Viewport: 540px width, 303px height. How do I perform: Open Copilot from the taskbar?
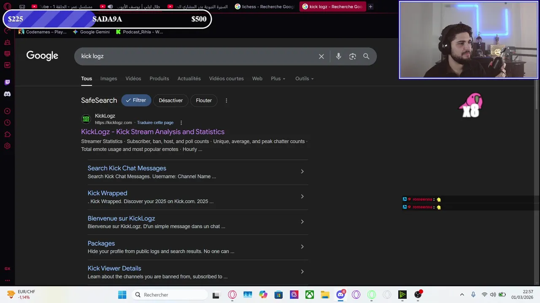click(x=263, y=295)
